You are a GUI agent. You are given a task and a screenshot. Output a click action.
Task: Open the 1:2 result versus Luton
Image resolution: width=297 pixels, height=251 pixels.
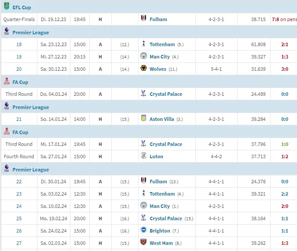coord(285,156)
